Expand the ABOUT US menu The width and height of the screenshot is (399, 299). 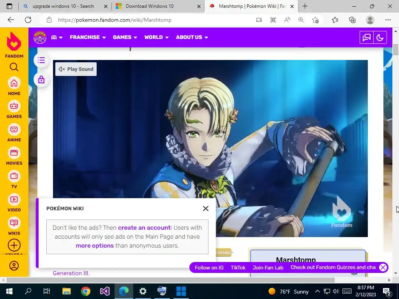(192, 37)
